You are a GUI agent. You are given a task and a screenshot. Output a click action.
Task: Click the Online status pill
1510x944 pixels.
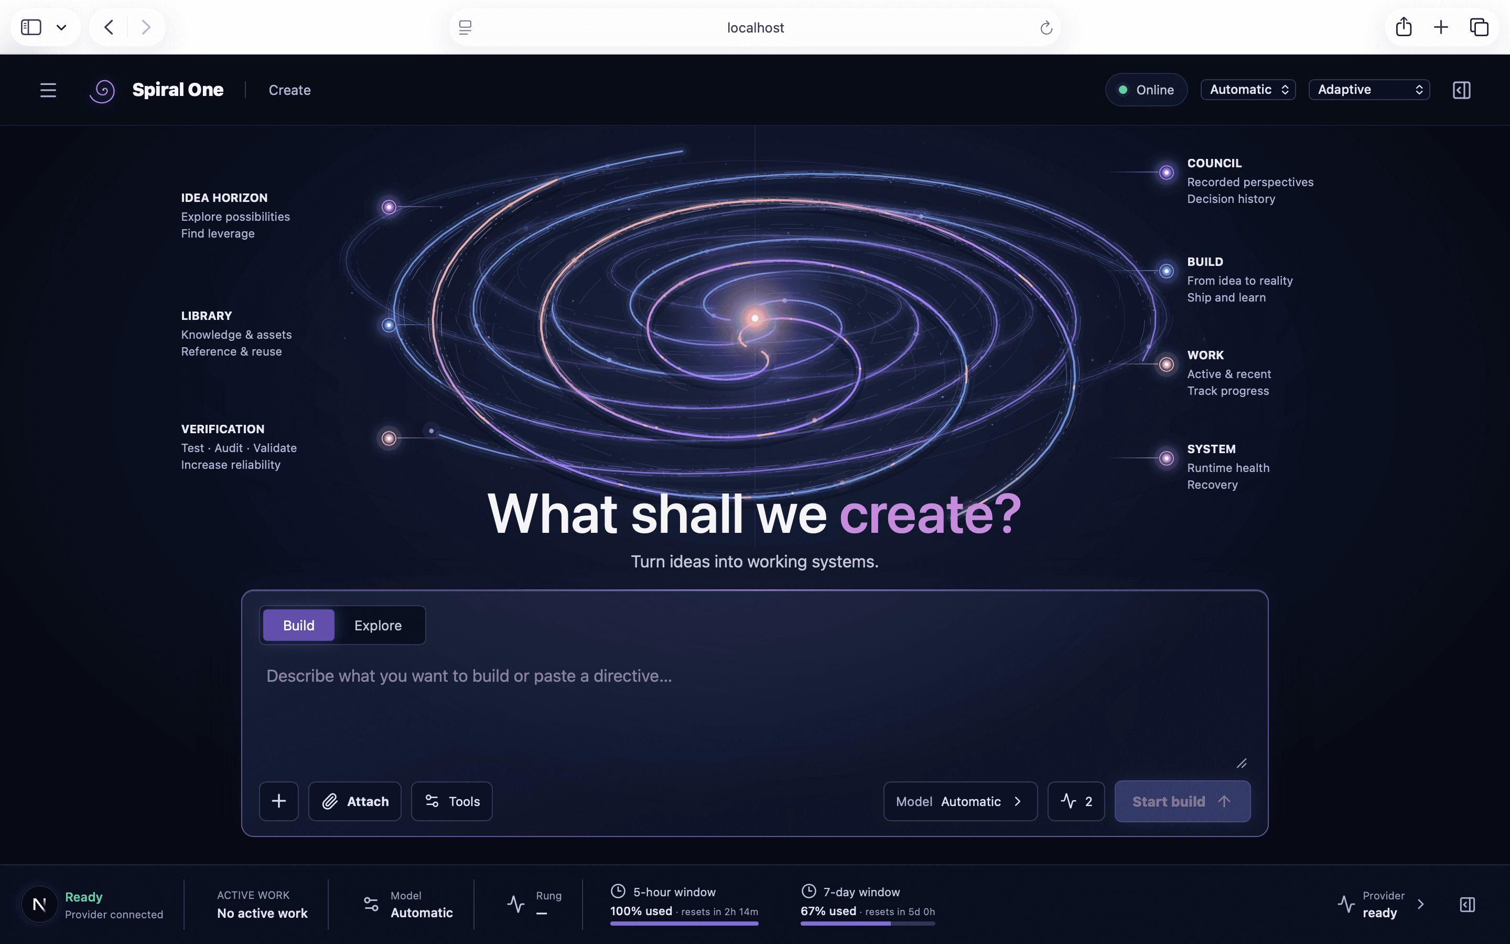(x=1146, y=90)
